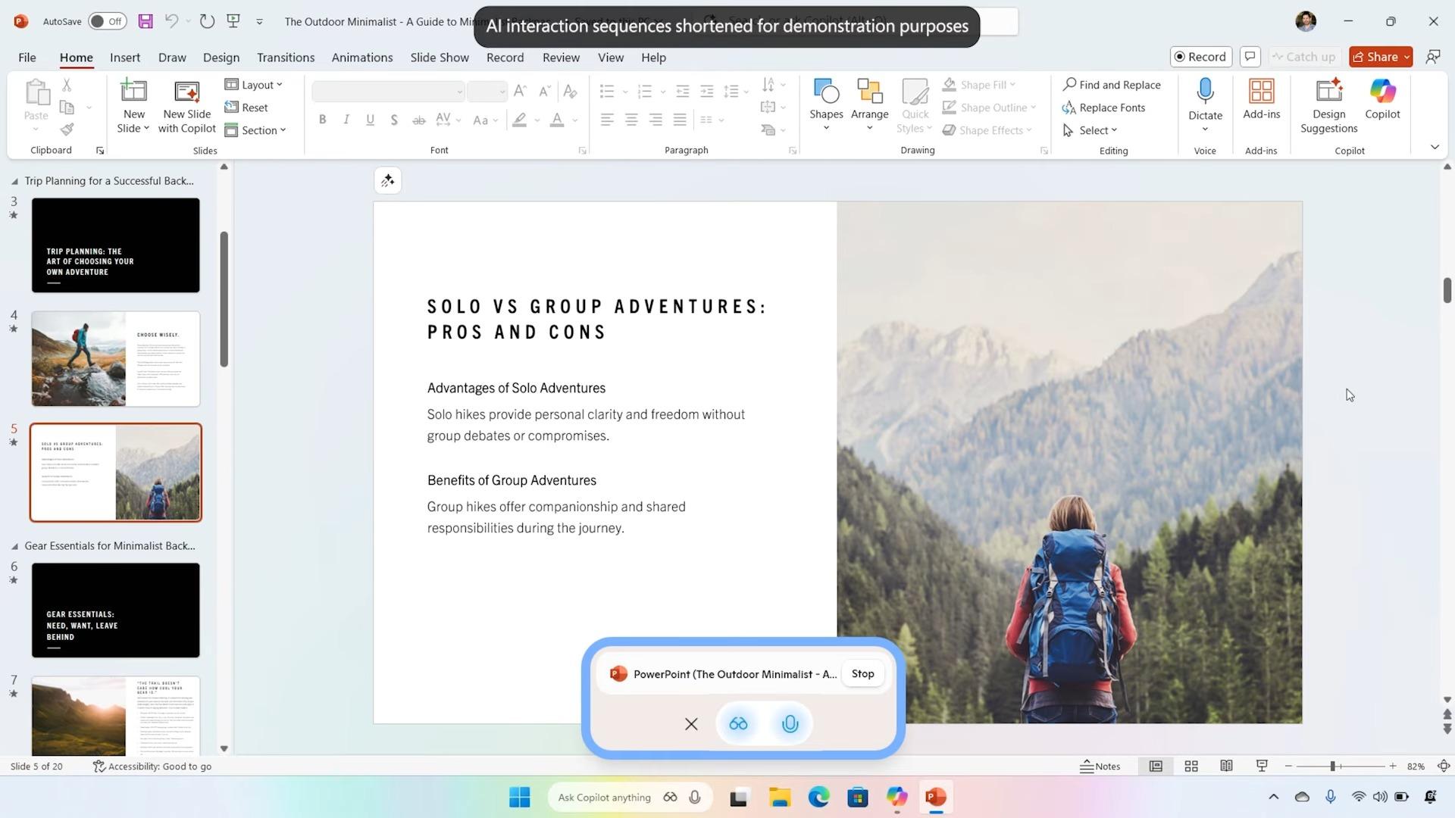Select the Arrange tool
The image size is (1455, 818).
(x=868, y=102)
